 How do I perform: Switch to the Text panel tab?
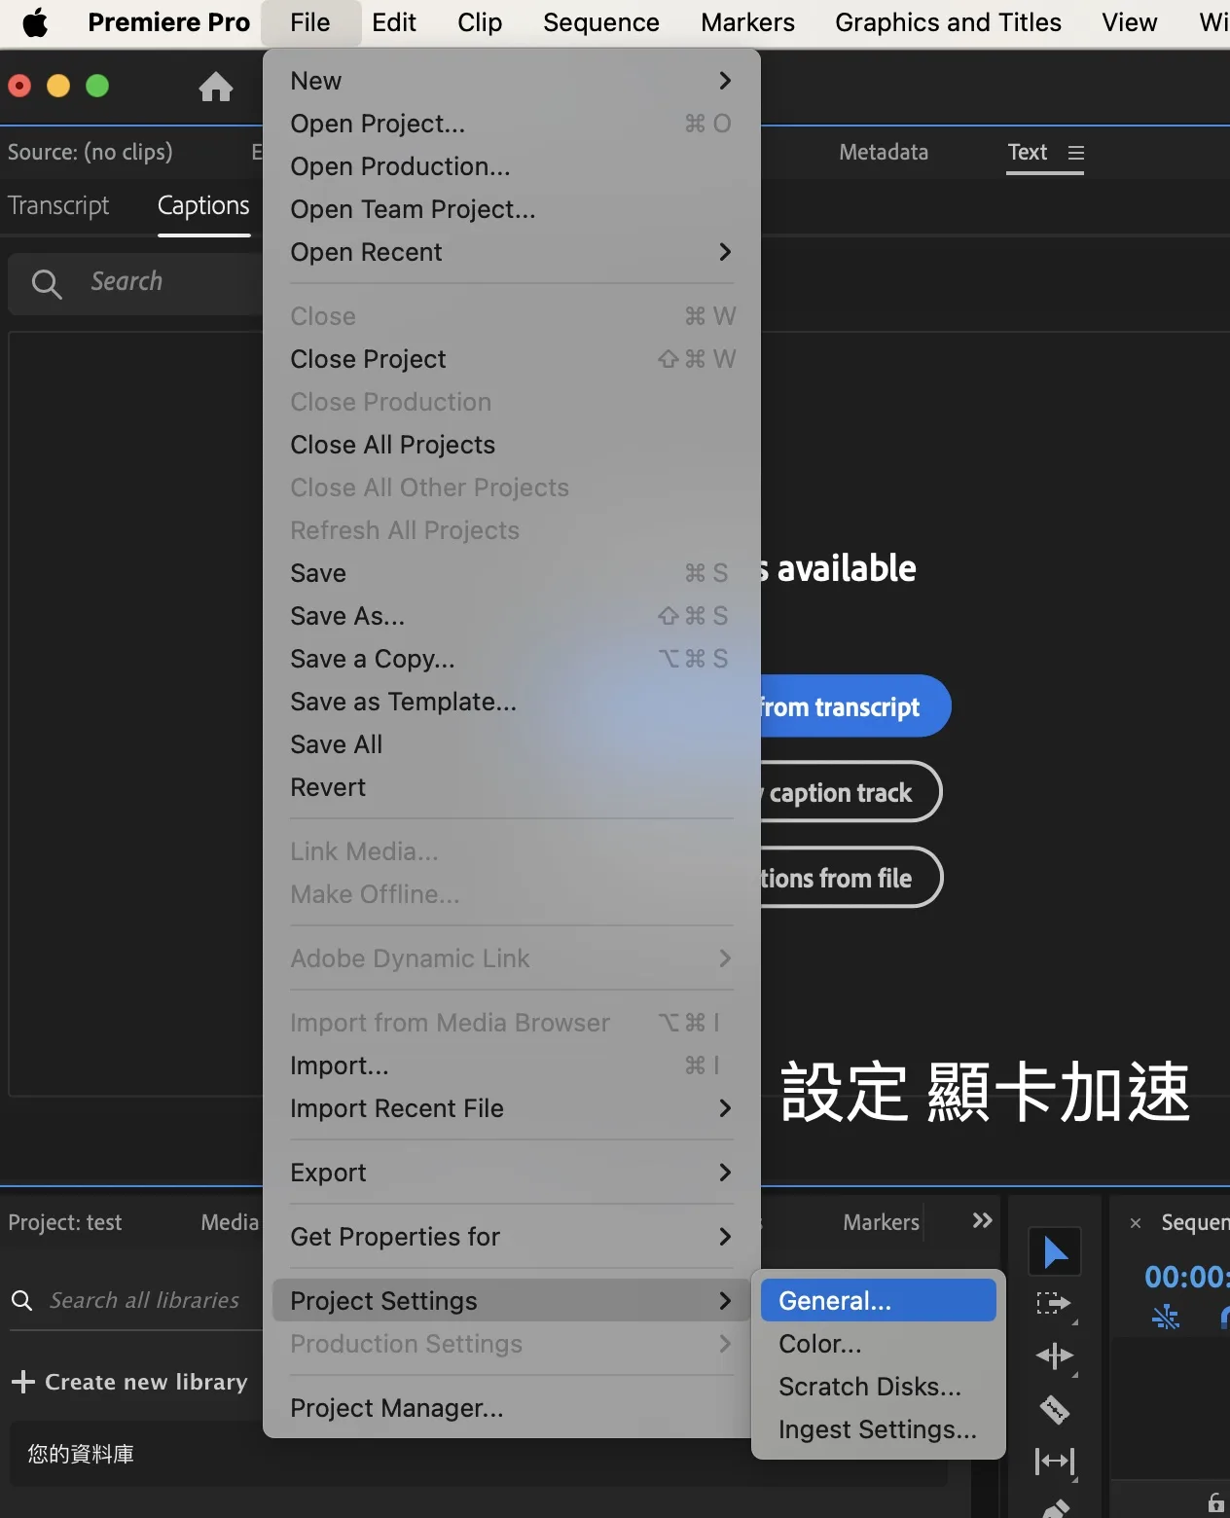click(x=1028, y=152)
